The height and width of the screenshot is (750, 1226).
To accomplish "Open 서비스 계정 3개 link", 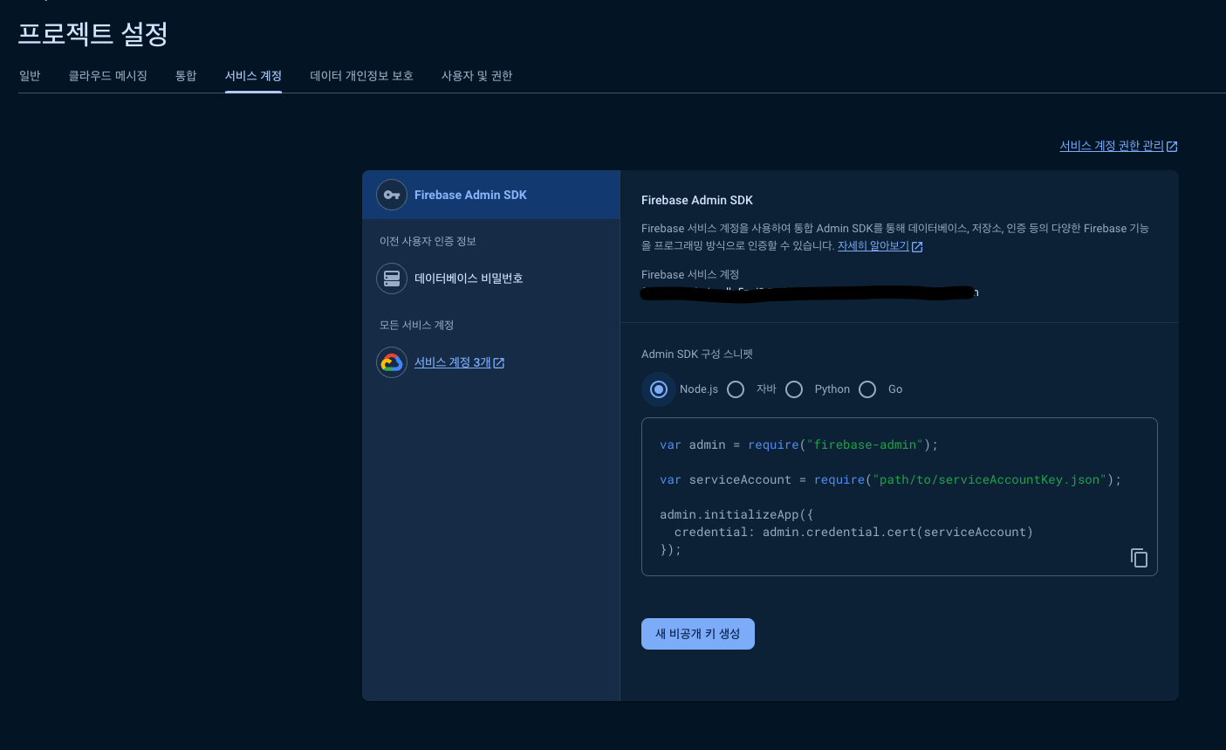I will coord(452,362).
